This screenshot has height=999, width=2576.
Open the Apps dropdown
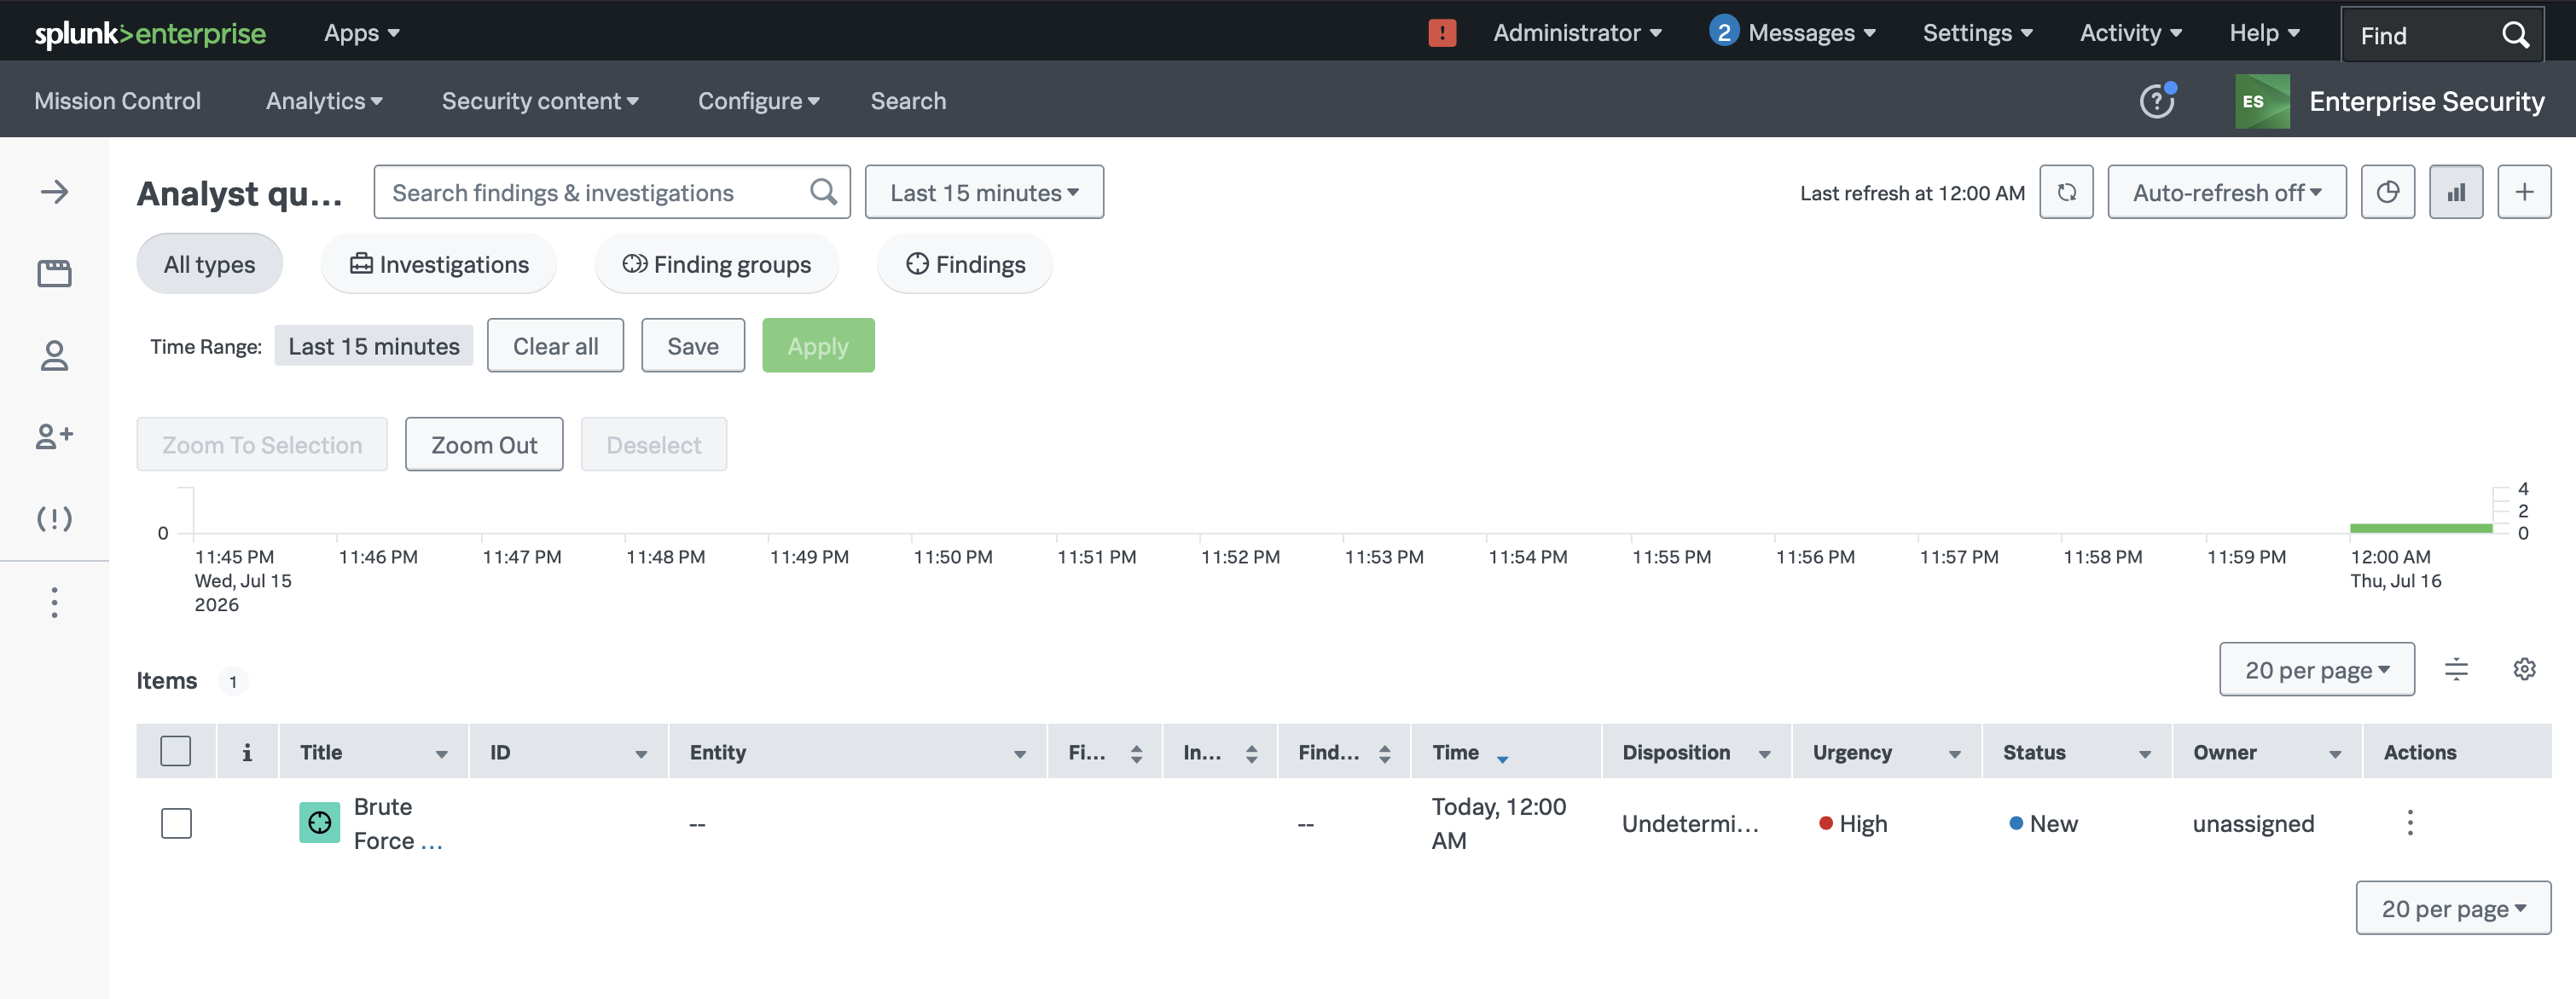click(361, 33)
